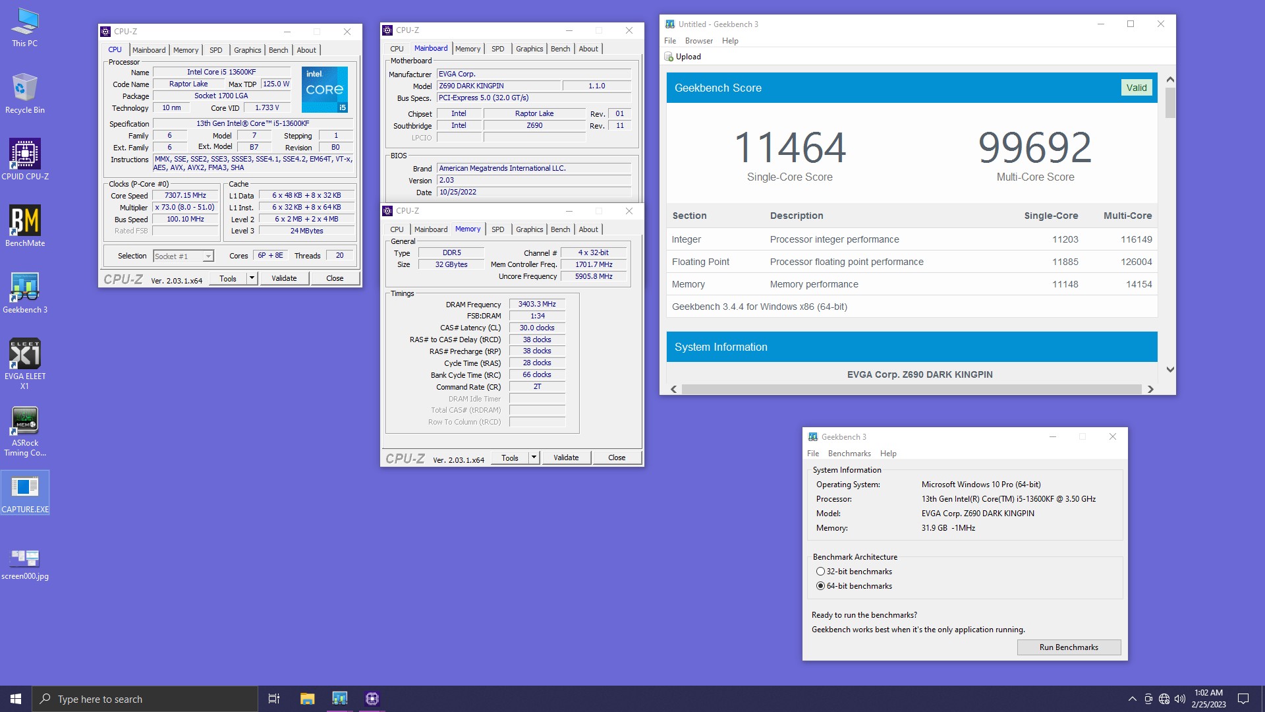Image resolution: width=1265 pixels, height=712 pixels.
Task: Switch to Bench tab in CPU processor window
Action: [278, 50]
